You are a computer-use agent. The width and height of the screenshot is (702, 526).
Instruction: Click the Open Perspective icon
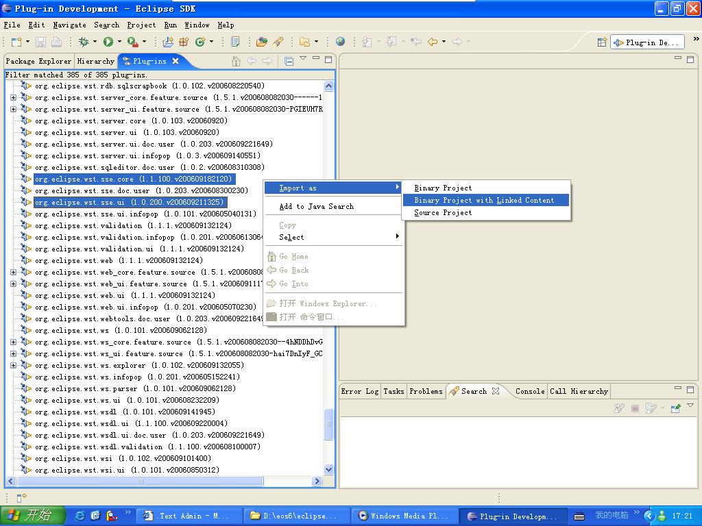602,42
